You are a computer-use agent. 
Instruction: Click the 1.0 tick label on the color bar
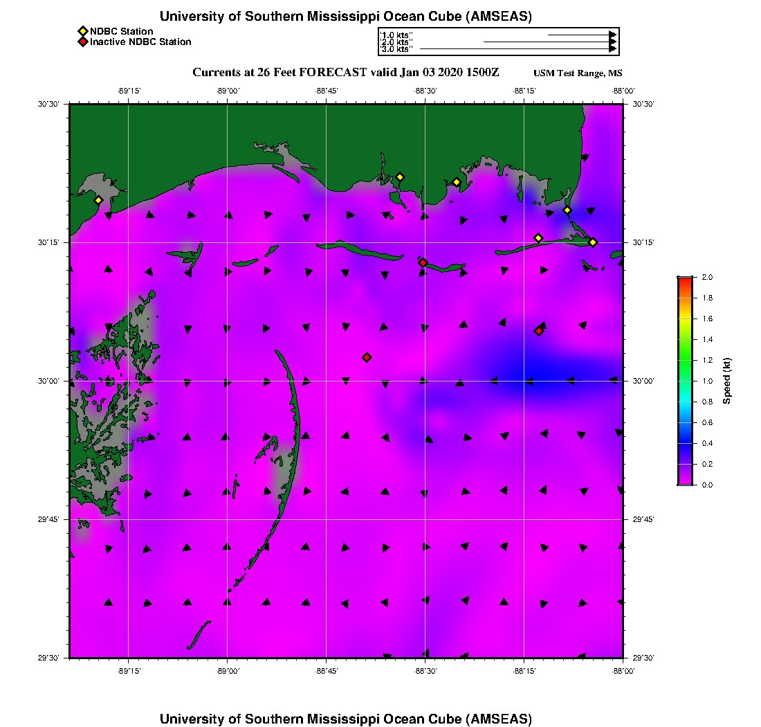point(707,381)
